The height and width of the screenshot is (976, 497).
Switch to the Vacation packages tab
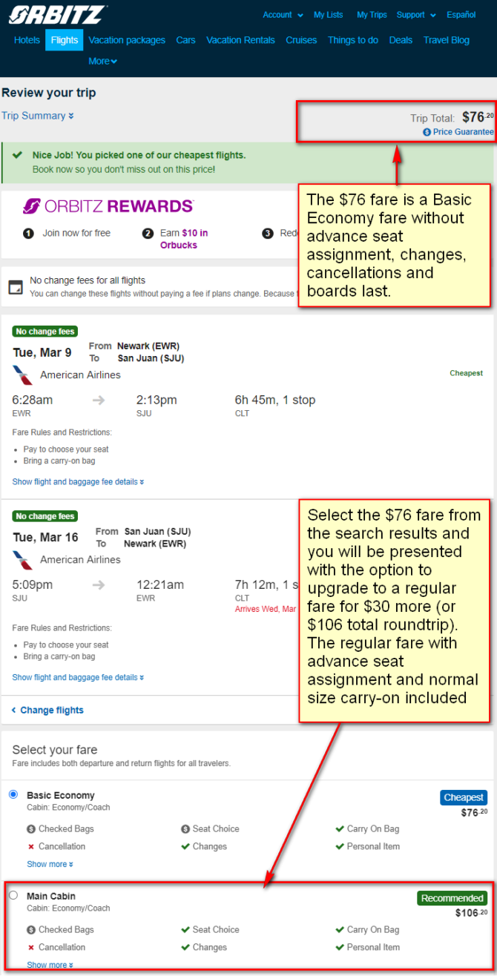[127, 40]
